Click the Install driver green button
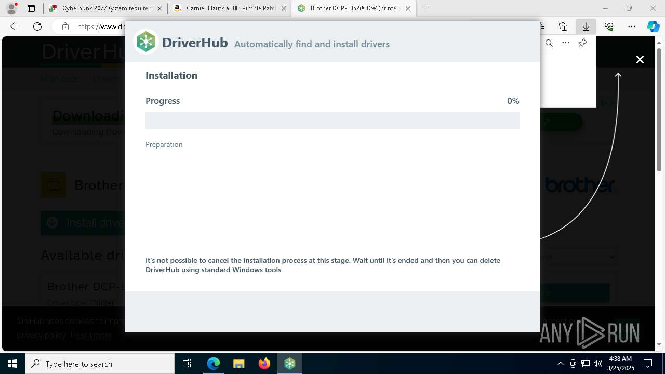This screenshot has width=665, height=374. [x=83, y=223]
